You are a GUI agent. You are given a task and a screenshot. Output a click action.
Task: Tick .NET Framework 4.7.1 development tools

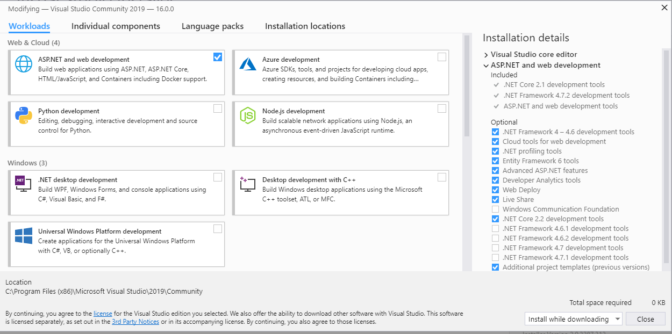coord(495,258)
